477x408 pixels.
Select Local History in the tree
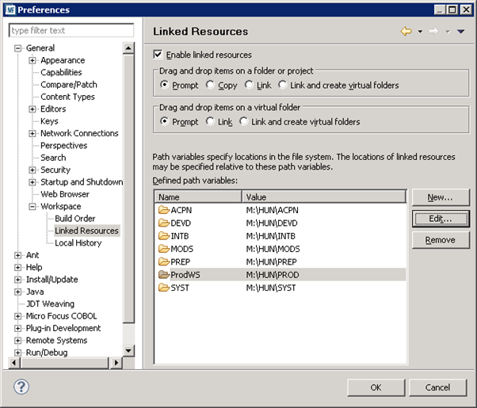click(78, 243)
